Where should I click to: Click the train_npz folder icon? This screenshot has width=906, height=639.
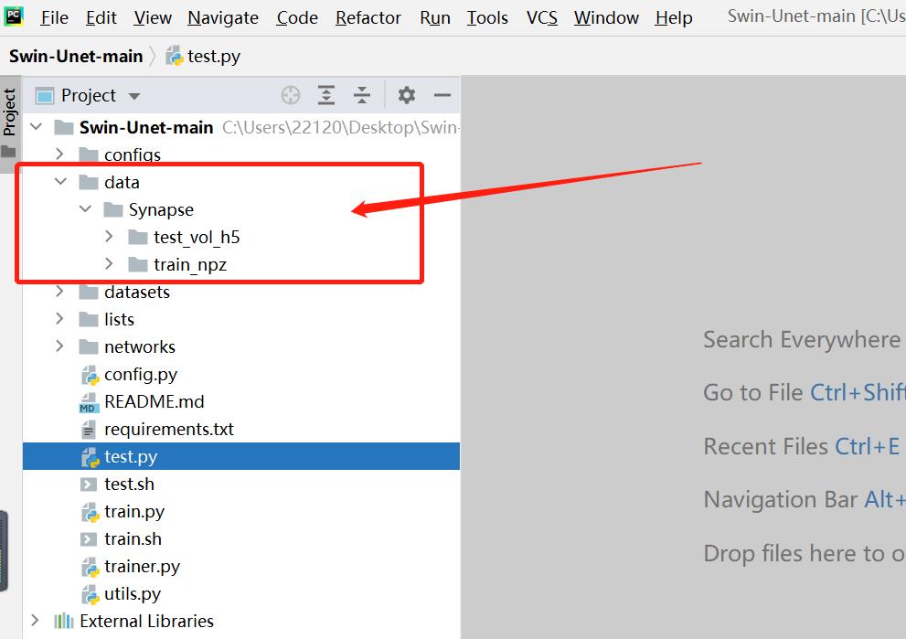(x=138, y=264)
